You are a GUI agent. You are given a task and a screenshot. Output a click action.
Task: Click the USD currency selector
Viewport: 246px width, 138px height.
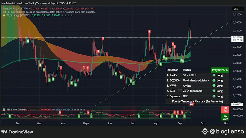[238, 9]
